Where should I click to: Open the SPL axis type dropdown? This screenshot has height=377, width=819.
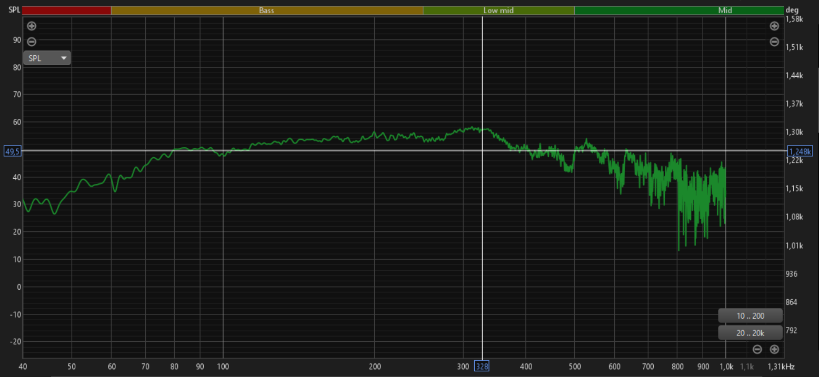click(46, 58)
